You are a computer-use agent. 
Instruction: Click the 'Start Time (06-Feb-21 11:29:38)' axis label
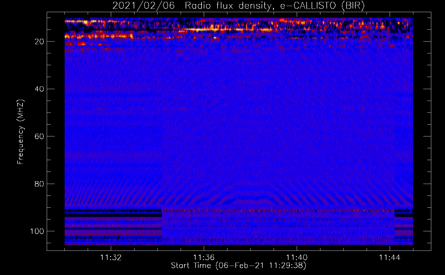click(x=238, y=266)
